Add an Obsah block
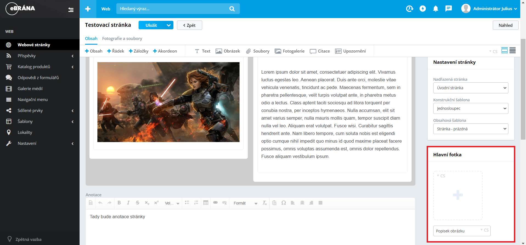Image resolution: width=526 pixels, height=245 pixels. (x=94, y=51)
